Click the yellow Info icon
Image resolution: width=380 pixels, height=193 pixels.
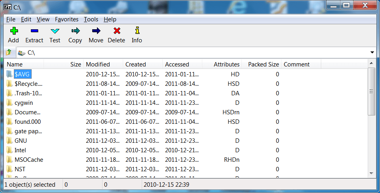(137, 30)
